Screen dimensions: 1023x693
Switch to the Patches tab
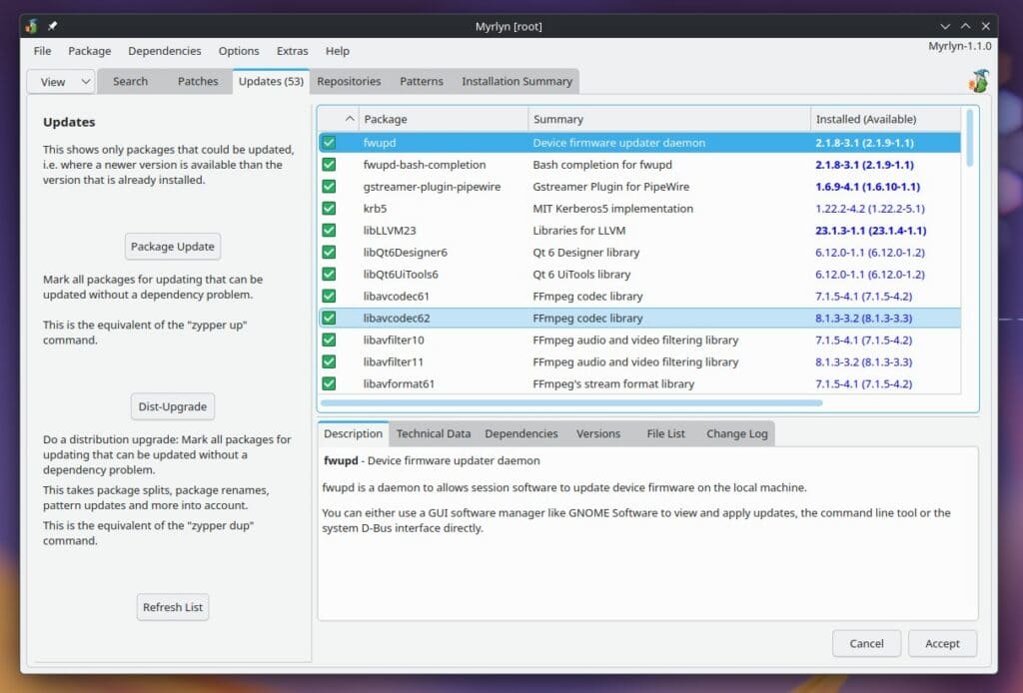(198, 82)
